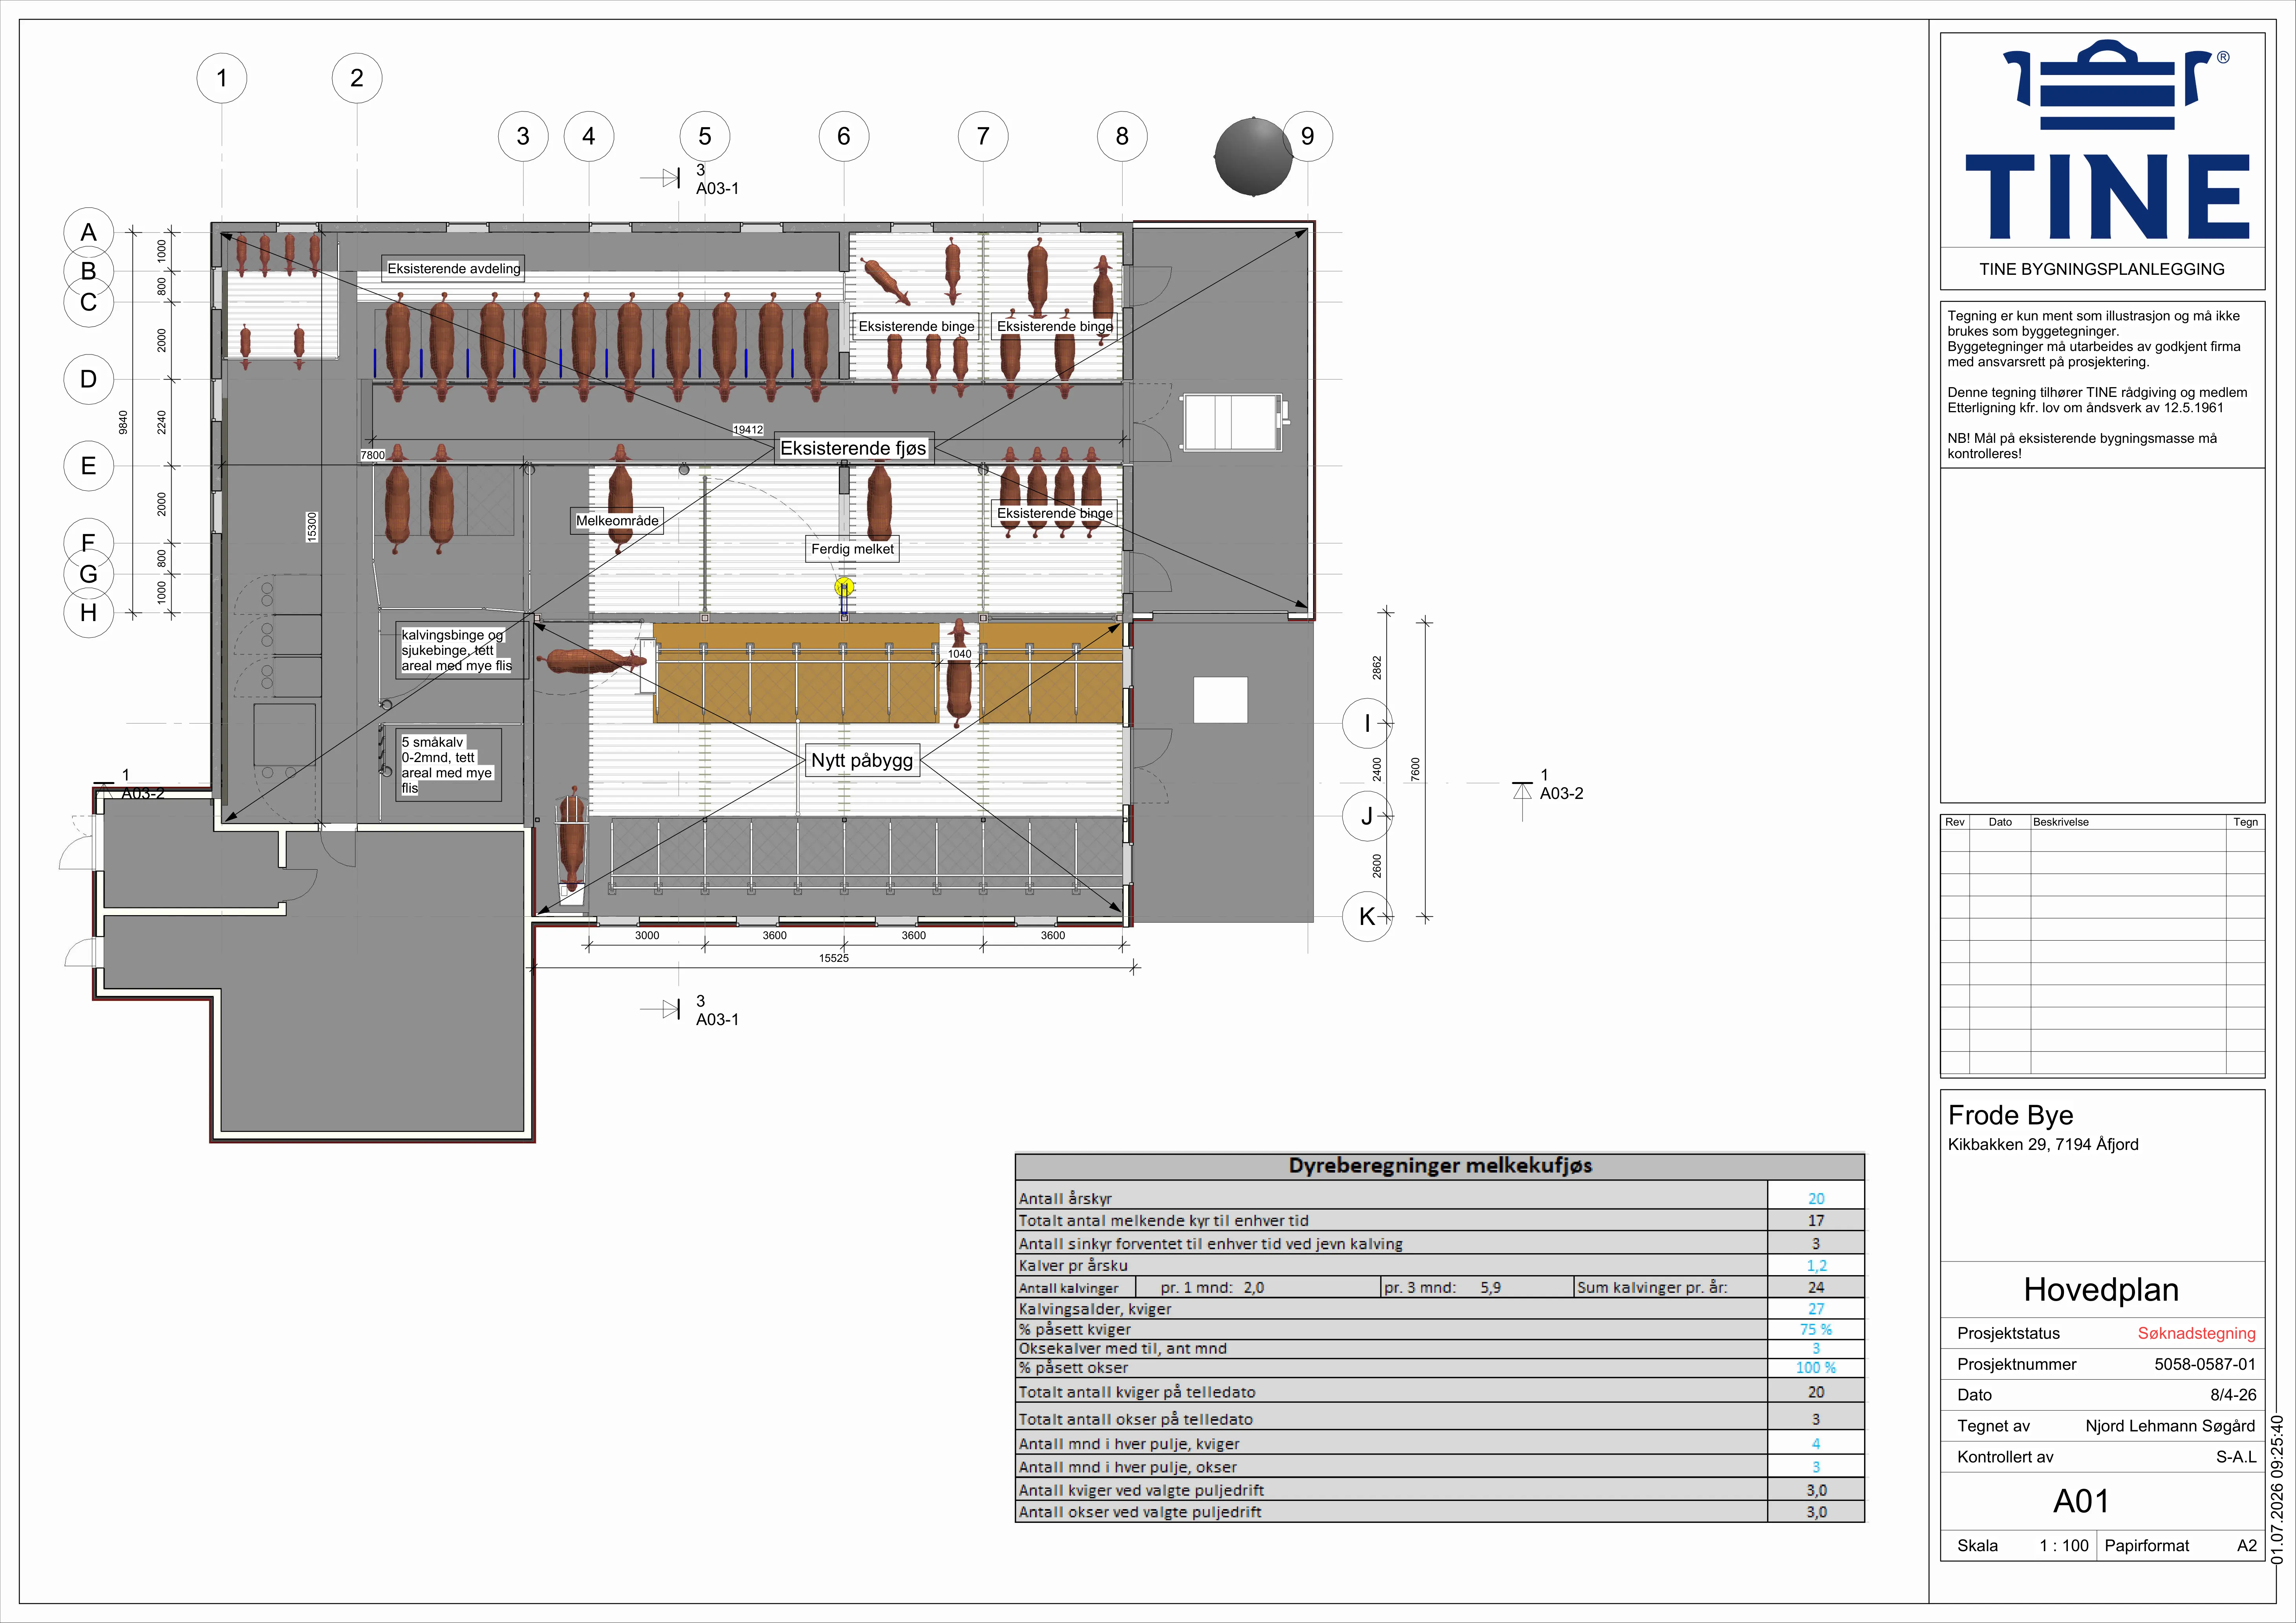Click the Melkeområde room label
The height and width of the screenshot is (1623, 2296).
click(x=617, y=521)
